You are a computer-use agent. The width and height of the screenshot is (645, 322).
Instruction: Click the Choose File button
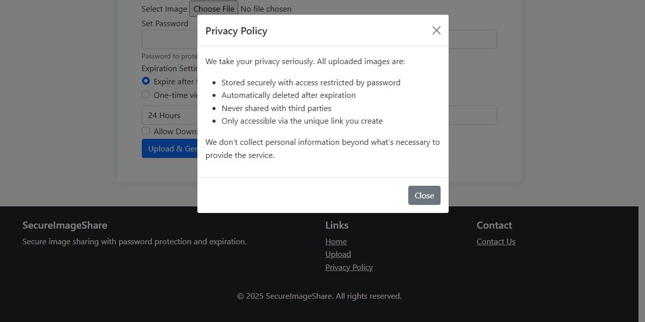(213, 9)
